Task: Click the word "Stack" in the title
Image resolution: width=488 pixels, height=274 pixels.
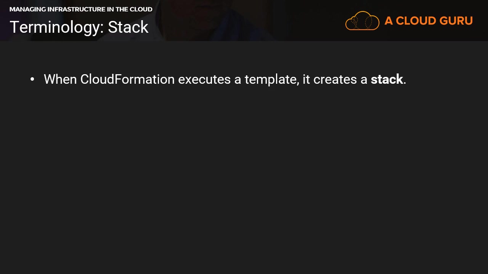Action: tap(128, 27)
